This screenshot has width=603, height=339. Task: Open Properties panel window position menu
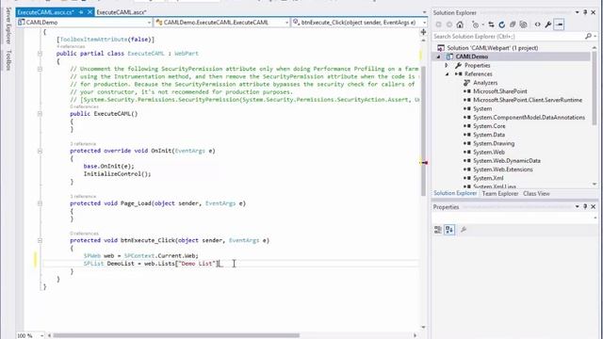tap(577, 207)
